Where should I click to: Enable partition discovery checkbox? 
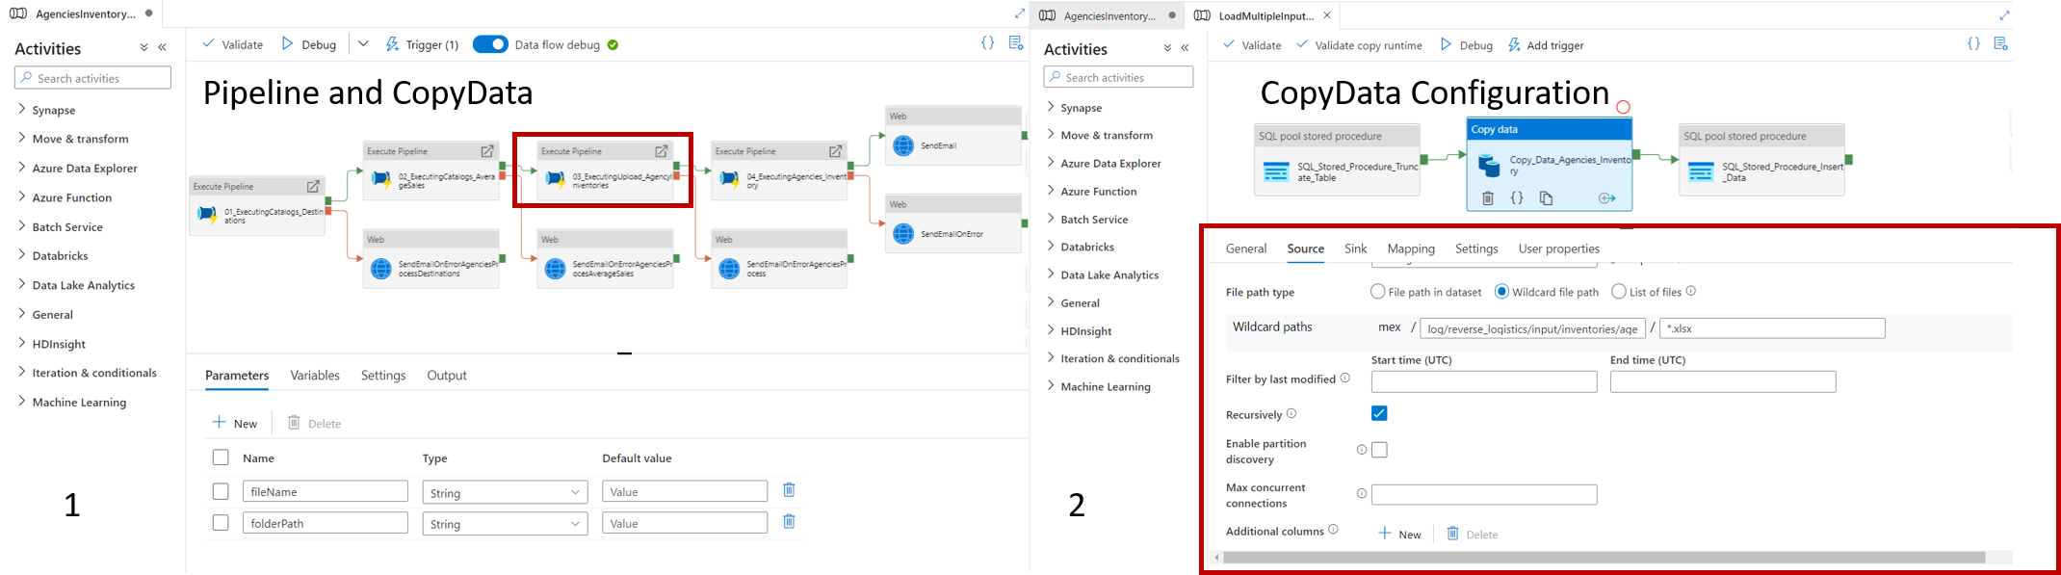(1379, 450)
